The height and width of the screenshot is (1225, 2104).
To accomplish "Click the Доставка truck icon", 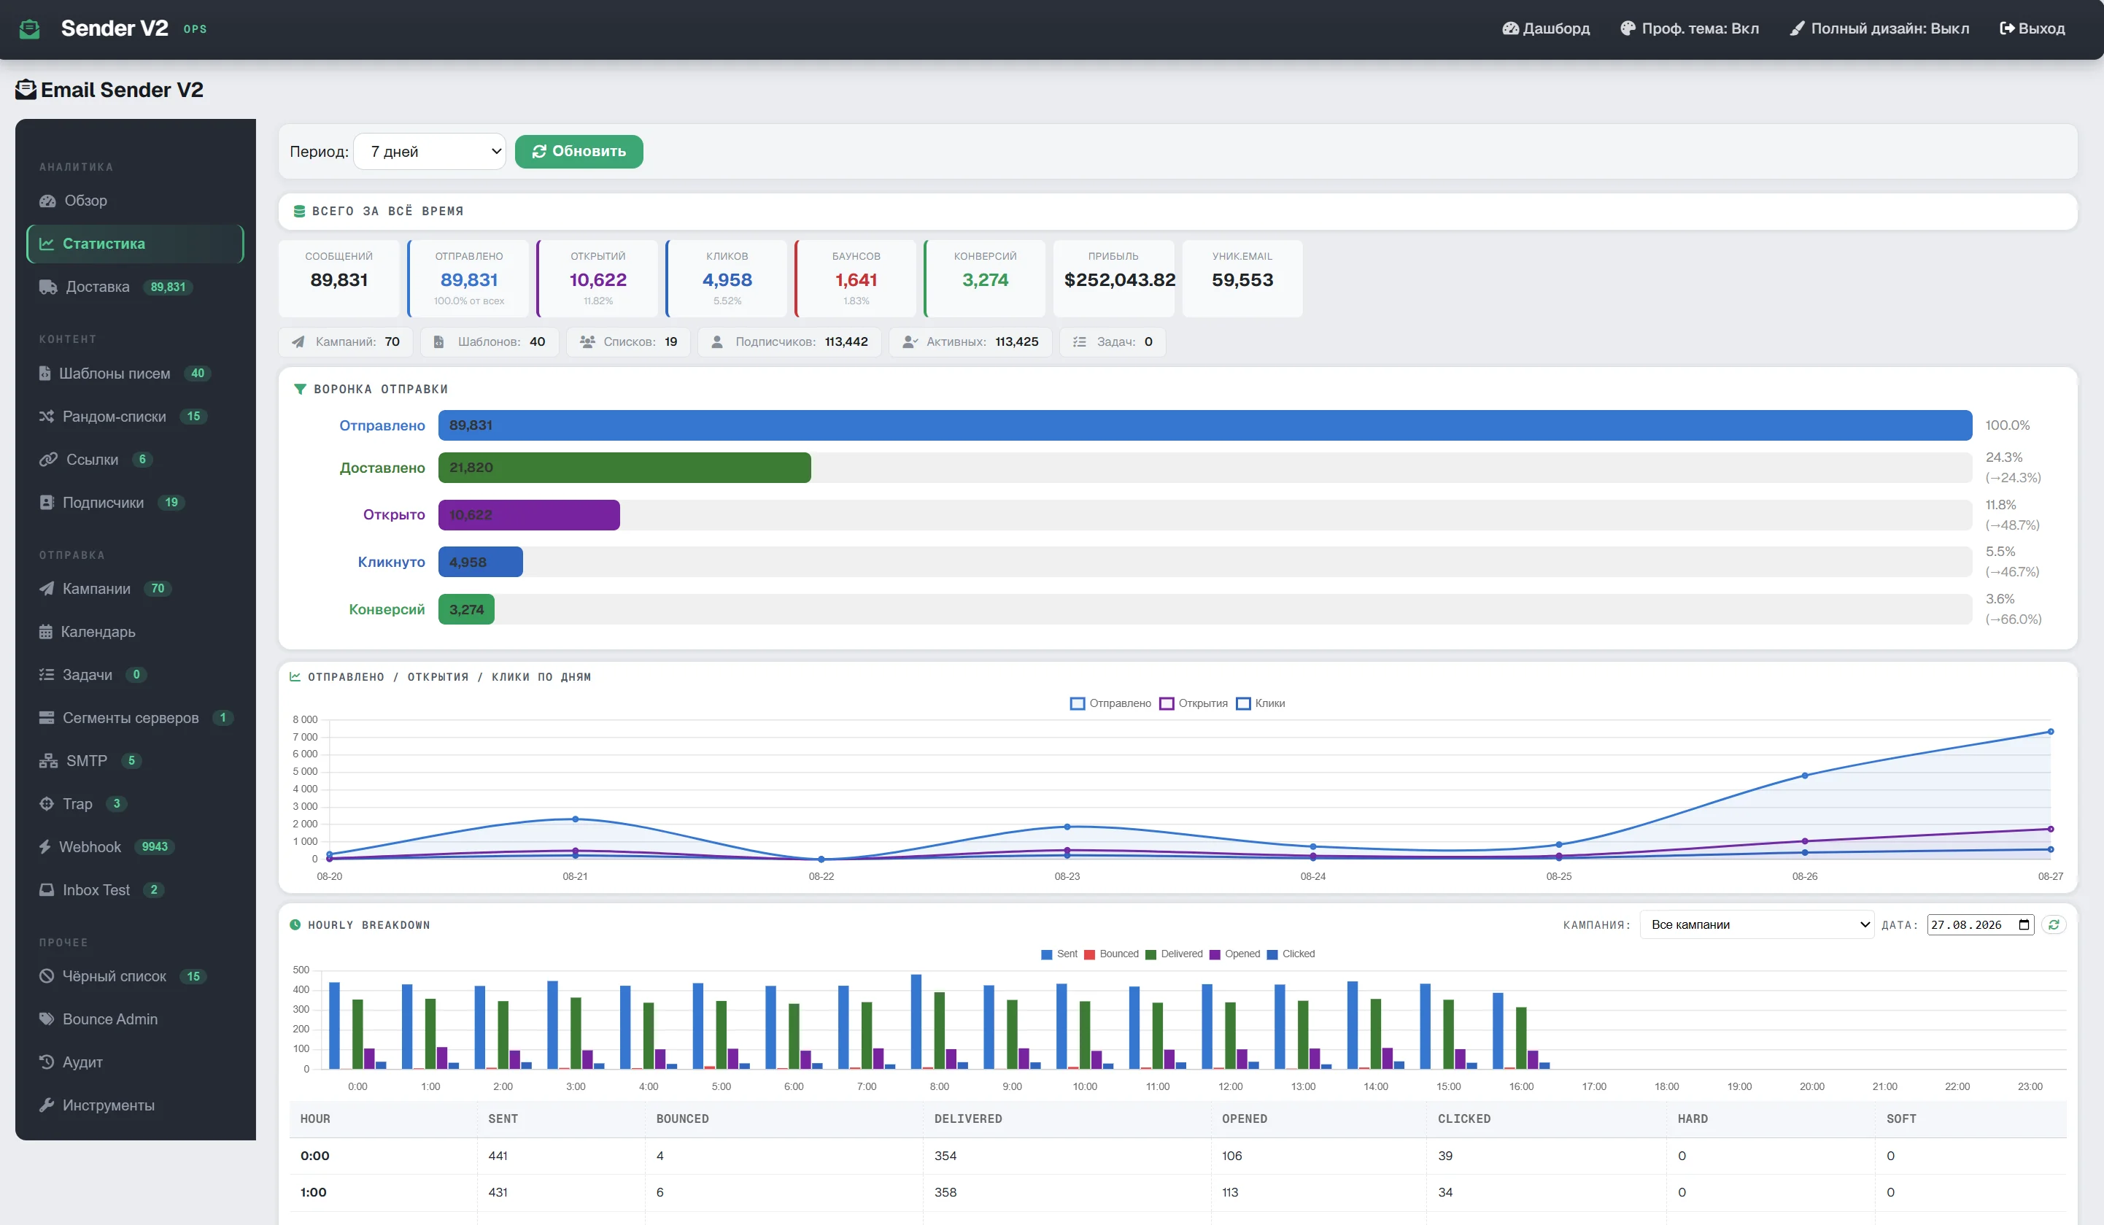I will 48,287.
